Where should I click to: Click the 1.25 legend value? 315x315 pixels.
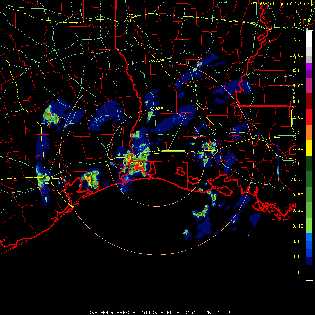[x=298, y=148]
